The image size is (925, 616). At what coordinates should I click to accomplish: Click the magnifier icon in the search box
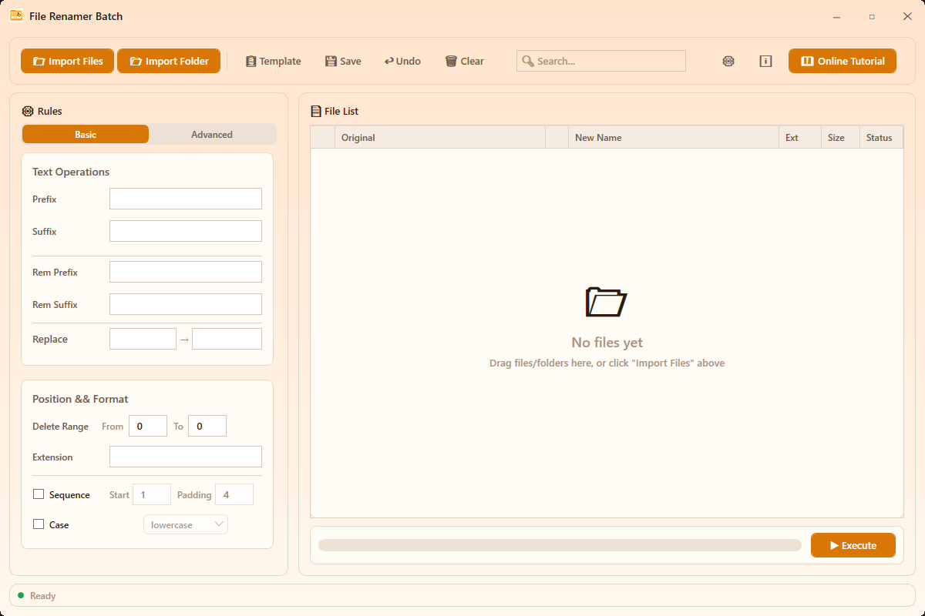pyautogui.click(x=528, y=61)
